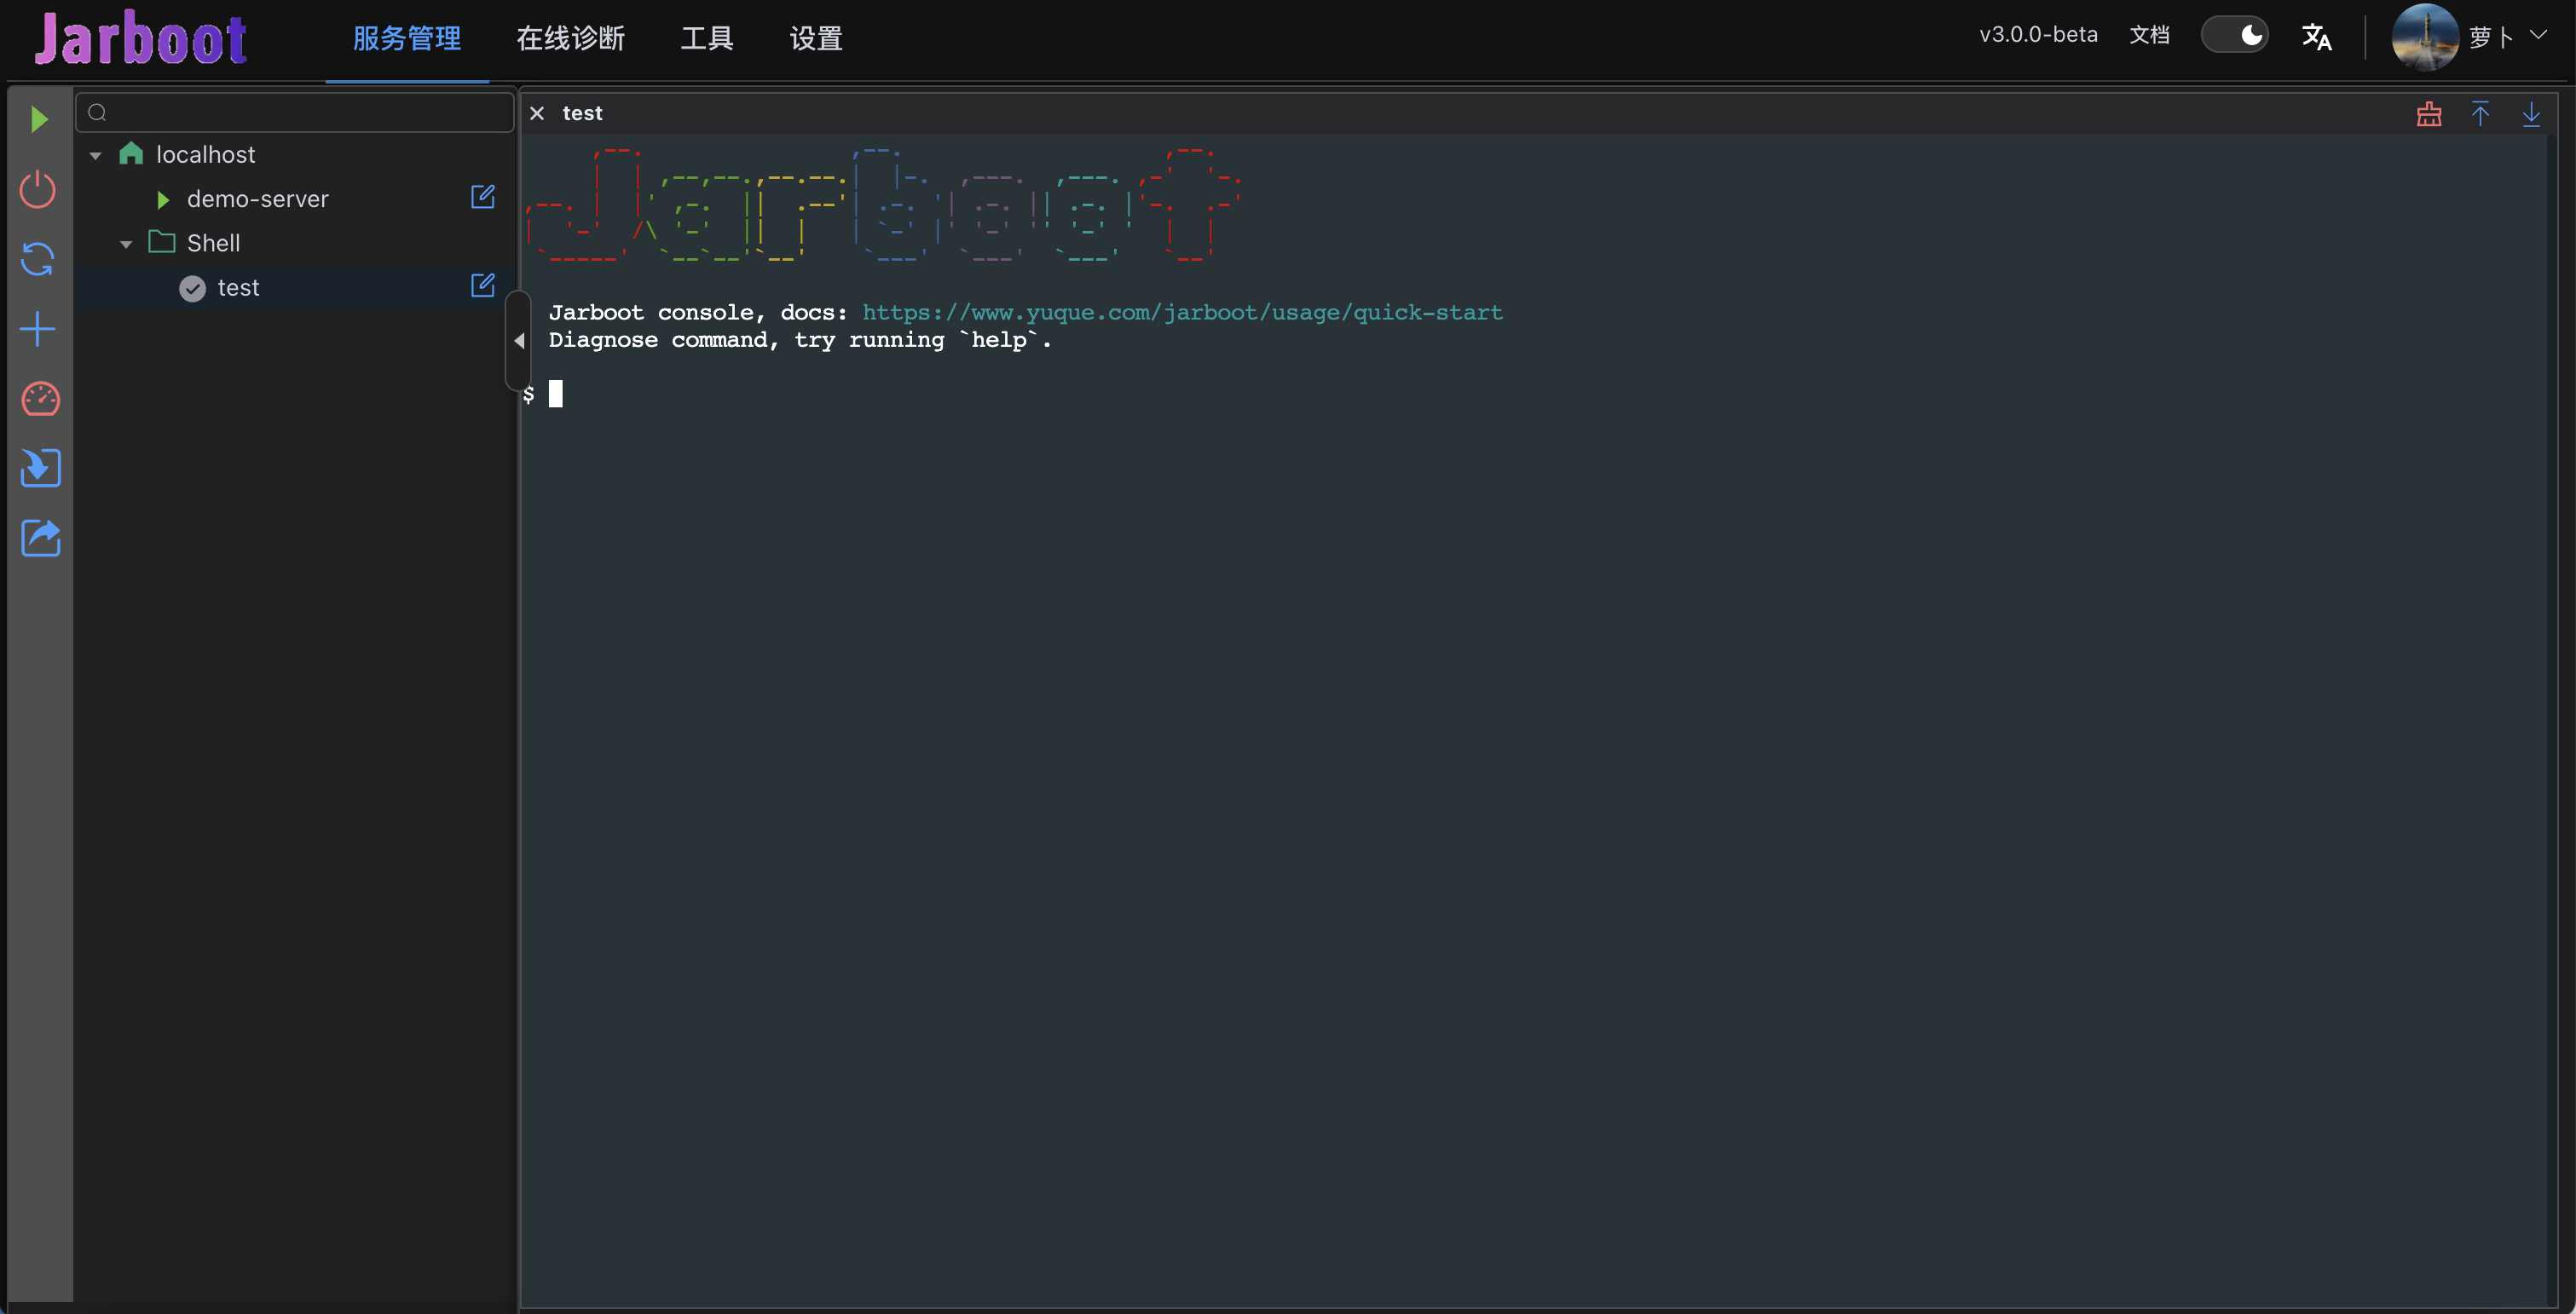
Task: Focus the service search input field
Action: point(295,112)
